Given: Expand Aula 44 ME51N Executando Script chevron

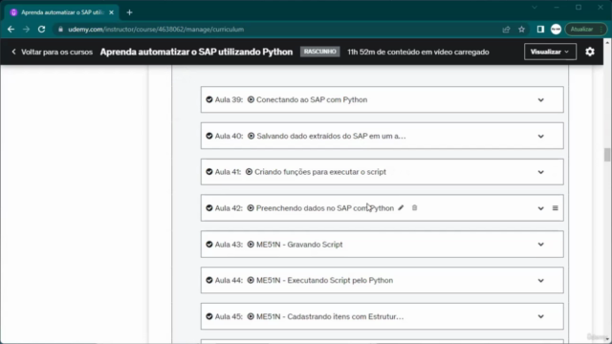Looking at the screenshot, I should [540, 281].
